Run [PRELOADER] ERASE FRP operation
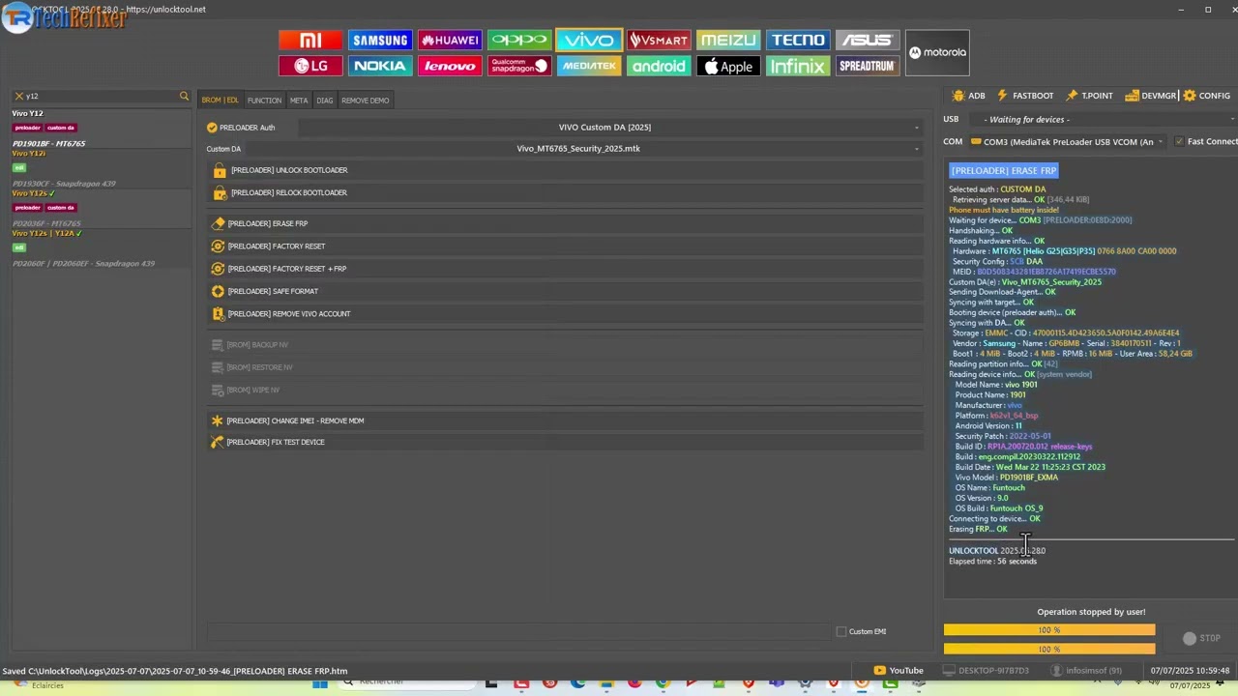The image size is (1238, 696). [x=565, y=223]
